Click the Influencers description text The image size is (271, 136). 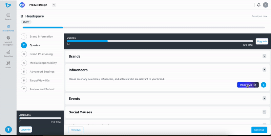click(117, 79)
